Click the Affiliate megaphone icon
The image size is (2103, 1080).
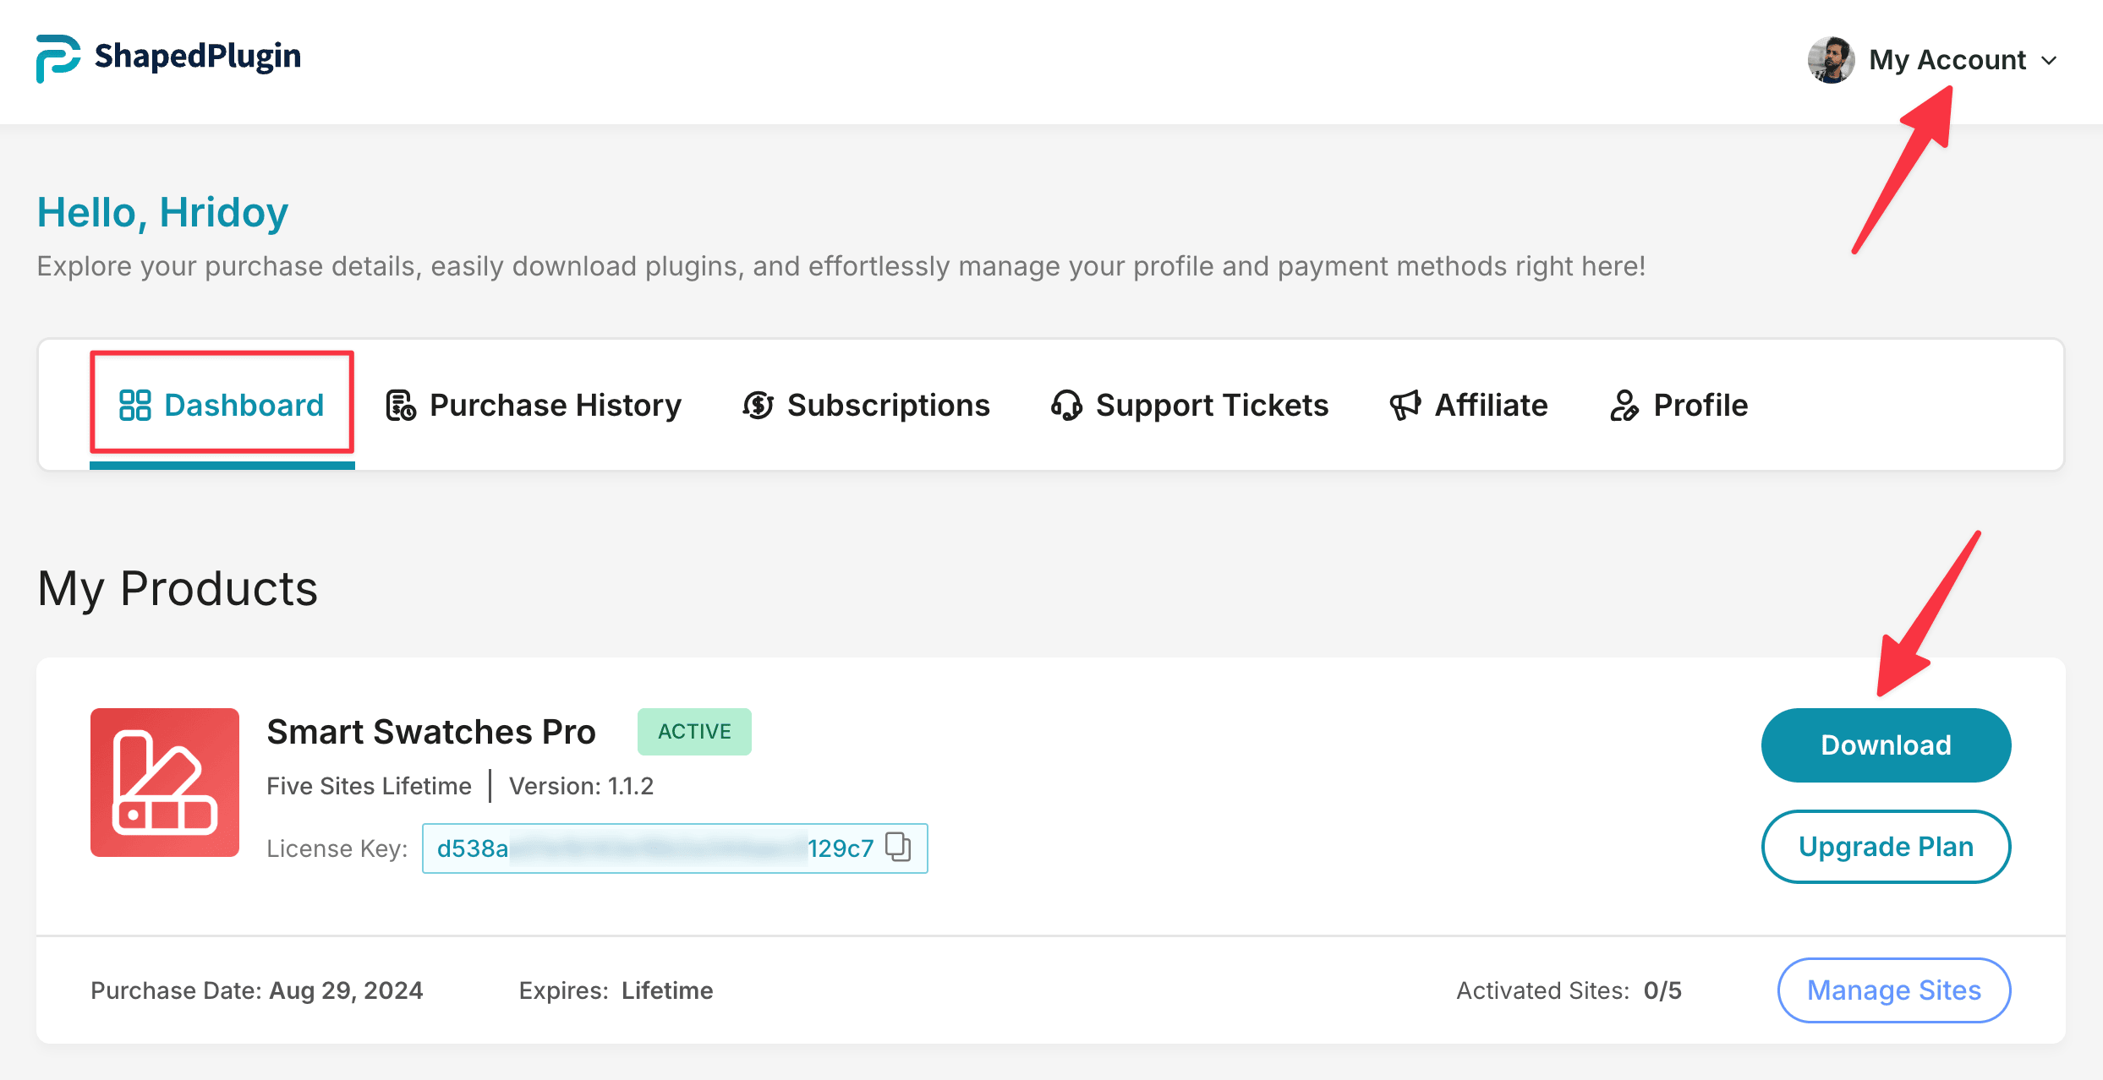click(1405, 406)
